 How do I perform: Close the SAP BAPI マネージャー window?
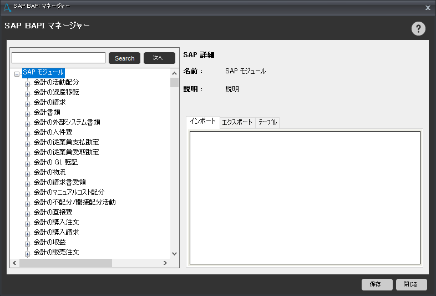428,8
